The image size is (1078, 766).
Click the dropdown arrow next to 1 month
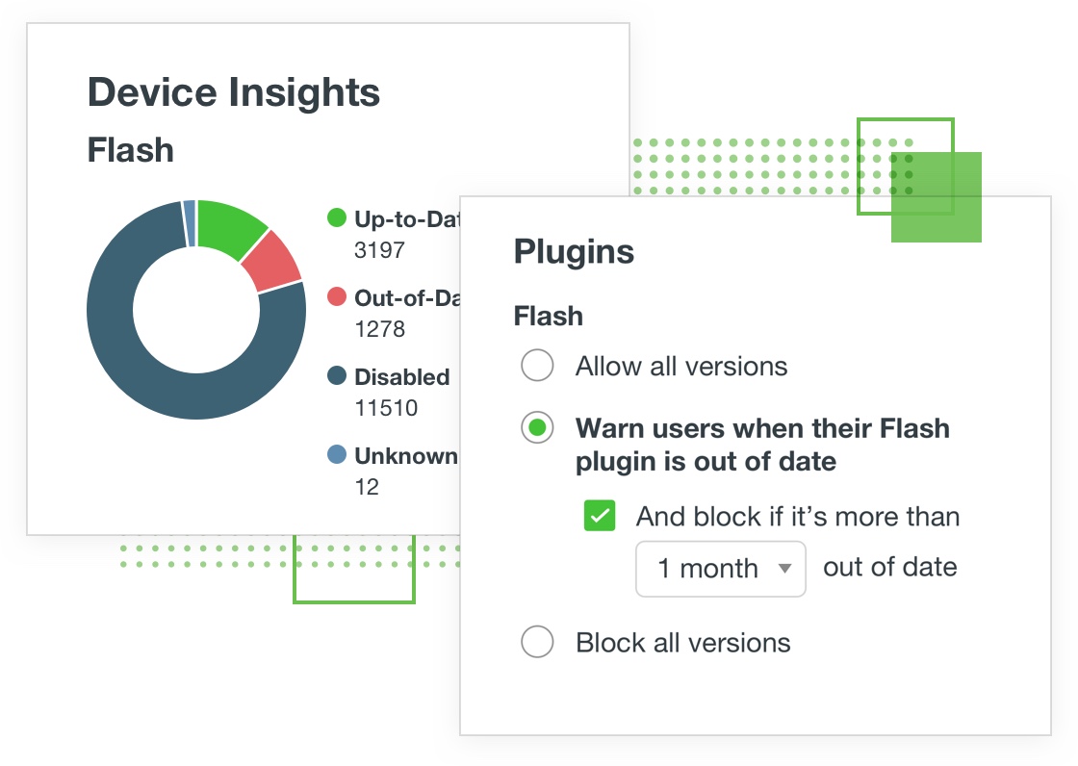[x=784, y=569]
